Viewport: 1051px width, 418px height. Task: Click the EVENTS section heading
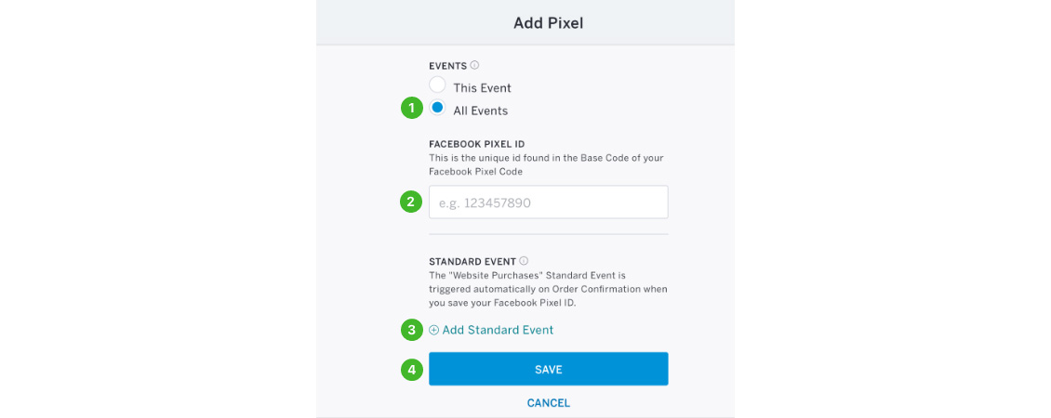[x=447, y=66]
